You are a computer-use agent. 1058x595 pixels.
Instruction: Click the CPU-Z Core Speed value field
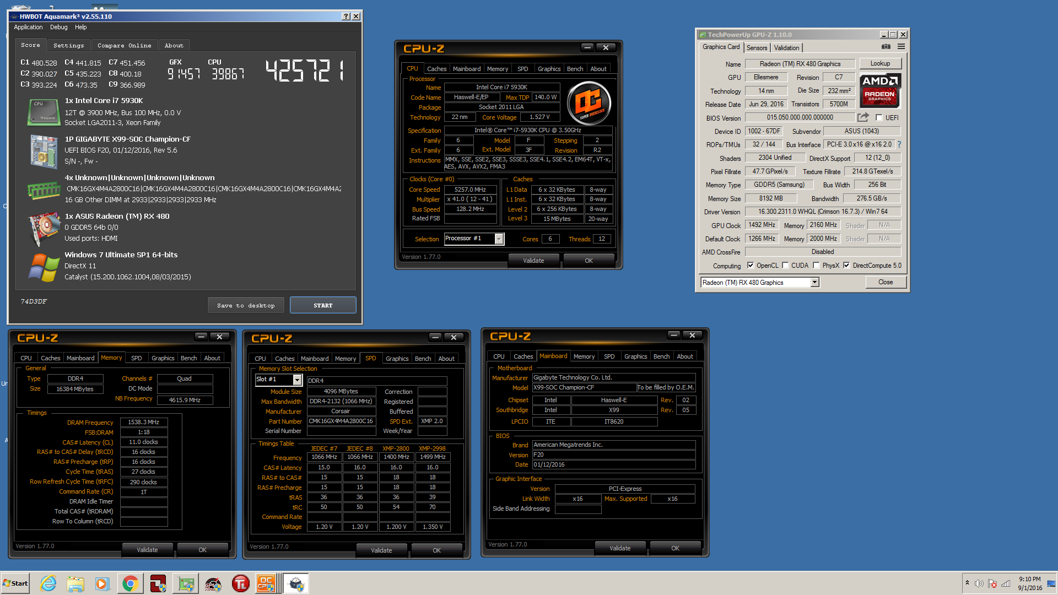tap(470, 190)
